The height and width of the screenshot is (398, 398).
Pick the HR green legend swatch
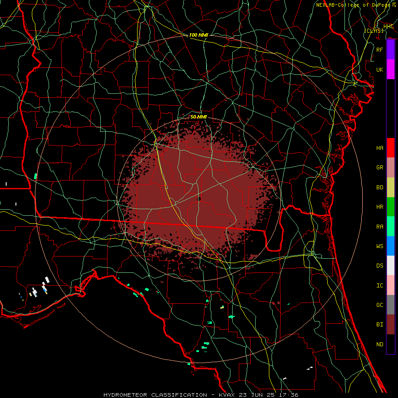pos(390,207)
